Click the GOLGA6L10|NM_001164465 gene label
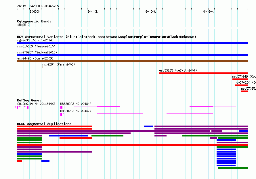The image size is (256, 179). pos(36,104)
